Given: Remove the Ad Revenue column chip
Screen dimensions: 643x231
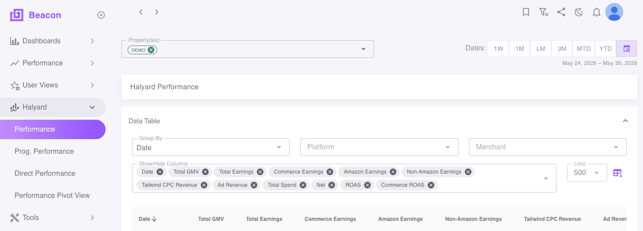Looking at the screenshot, I should (254, 185).
